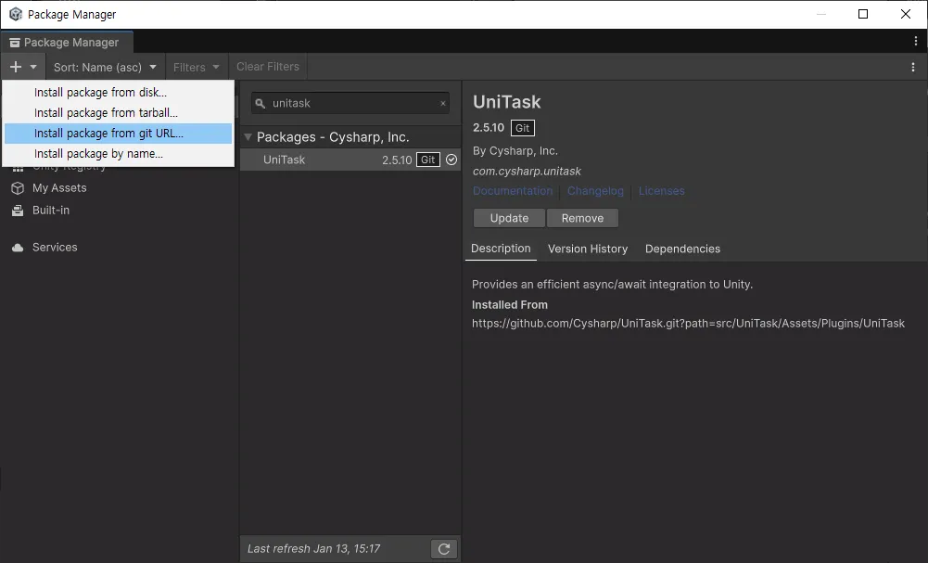
Task: Open Services in sidebar
Action: tap(55, 247)
